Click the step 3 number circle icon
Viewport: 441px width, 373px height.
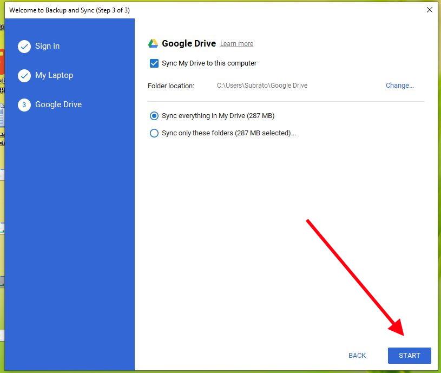coord(24,105)
